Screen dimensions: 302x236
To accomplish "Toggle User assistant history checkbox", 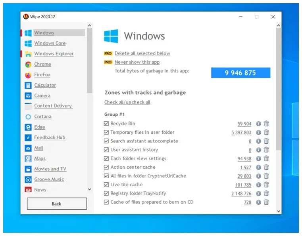I will pyautogui.click(x=106, y=150).
